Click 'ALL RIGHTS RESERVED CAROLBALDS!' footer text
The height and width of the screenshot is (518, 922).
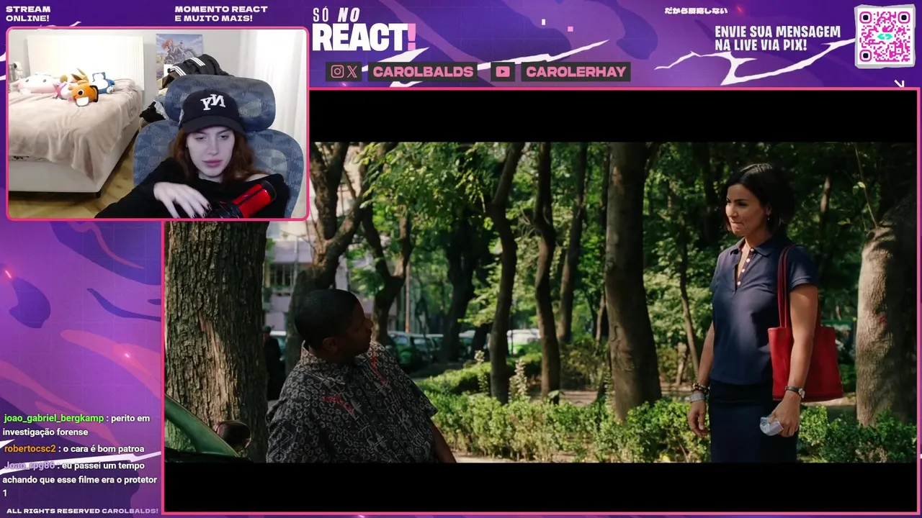point(82,511)
